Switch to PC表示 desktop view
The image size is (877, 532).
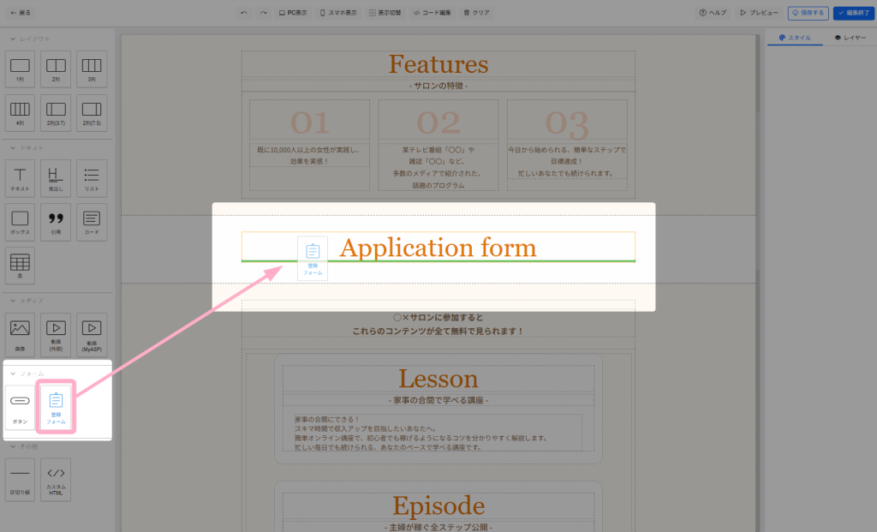point(292,13)
